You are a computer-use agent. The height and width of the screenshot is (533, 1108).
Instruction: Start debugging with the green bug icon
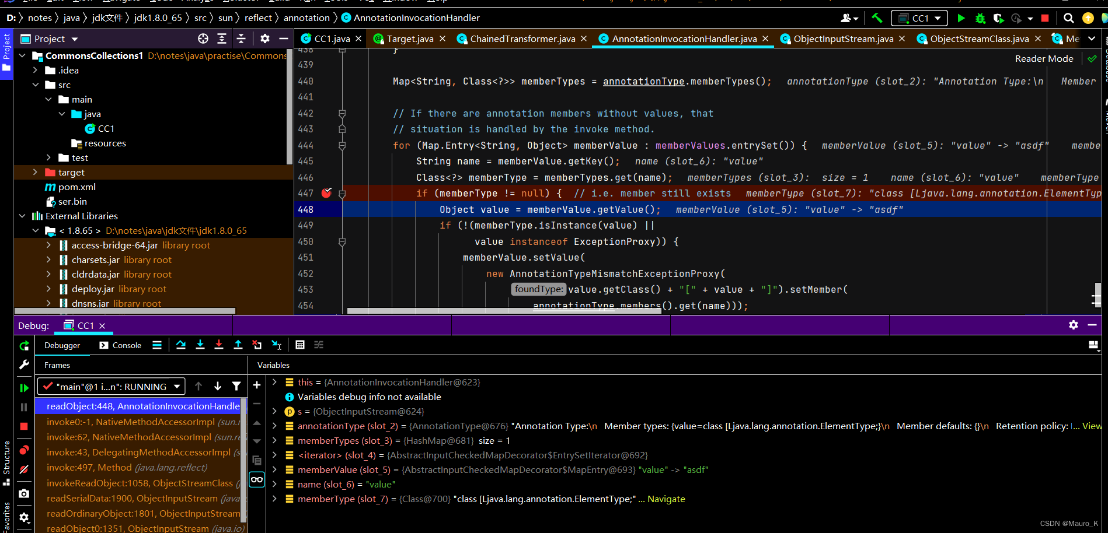980,18
